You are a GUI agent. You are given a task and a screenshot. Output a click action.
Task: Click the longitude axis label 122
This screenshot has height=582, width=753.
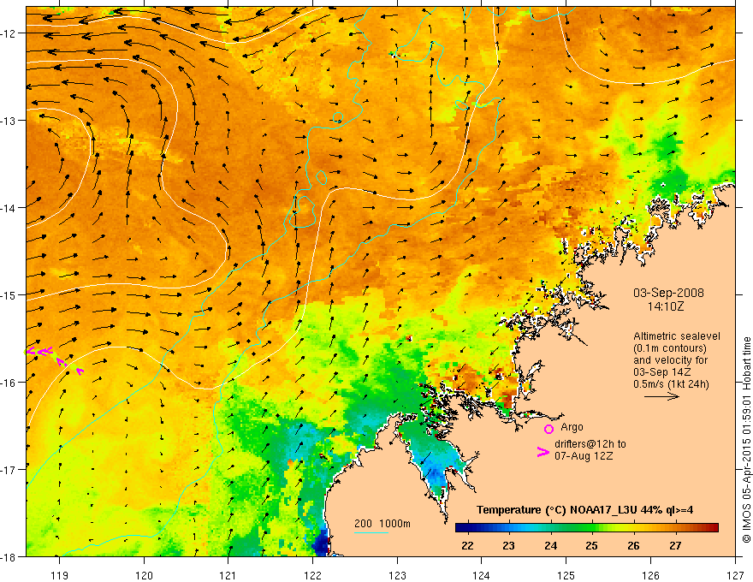tap(312, 575)
